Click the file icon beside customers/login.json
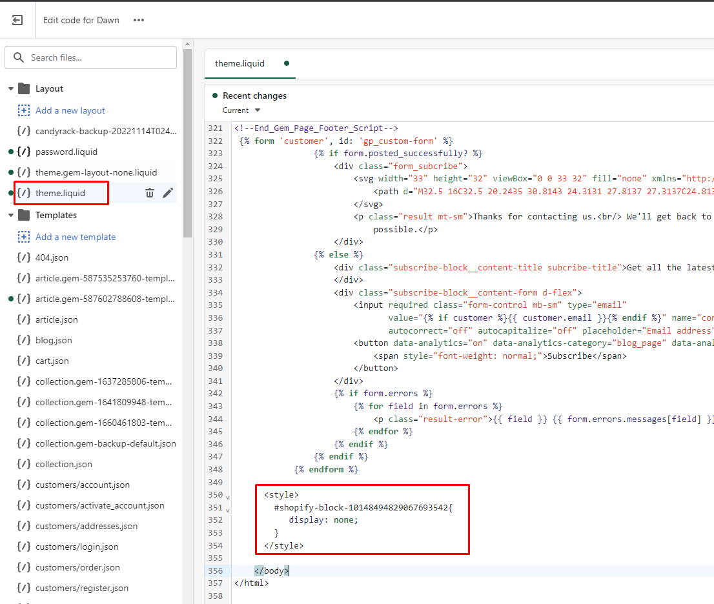The height and width of the screenshot is (604, 714). click(x=24, y=547)
